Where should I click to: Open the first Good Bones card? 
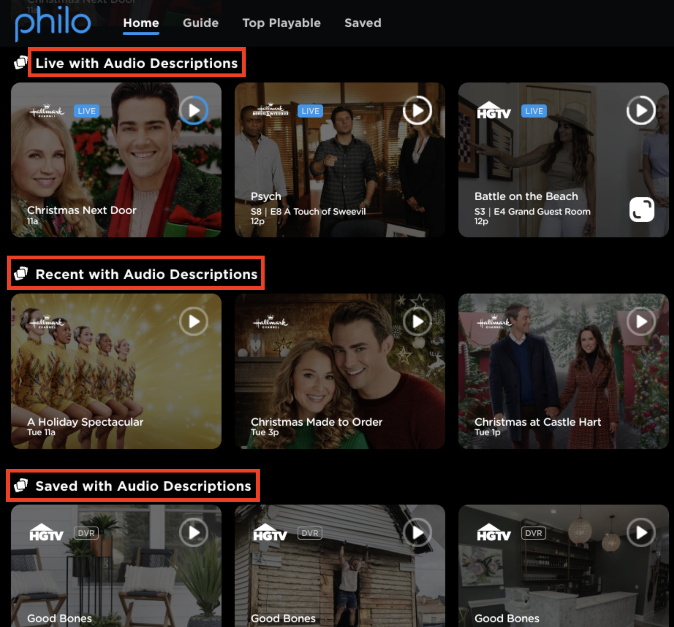pyautogui.click(x=116, y=566)
